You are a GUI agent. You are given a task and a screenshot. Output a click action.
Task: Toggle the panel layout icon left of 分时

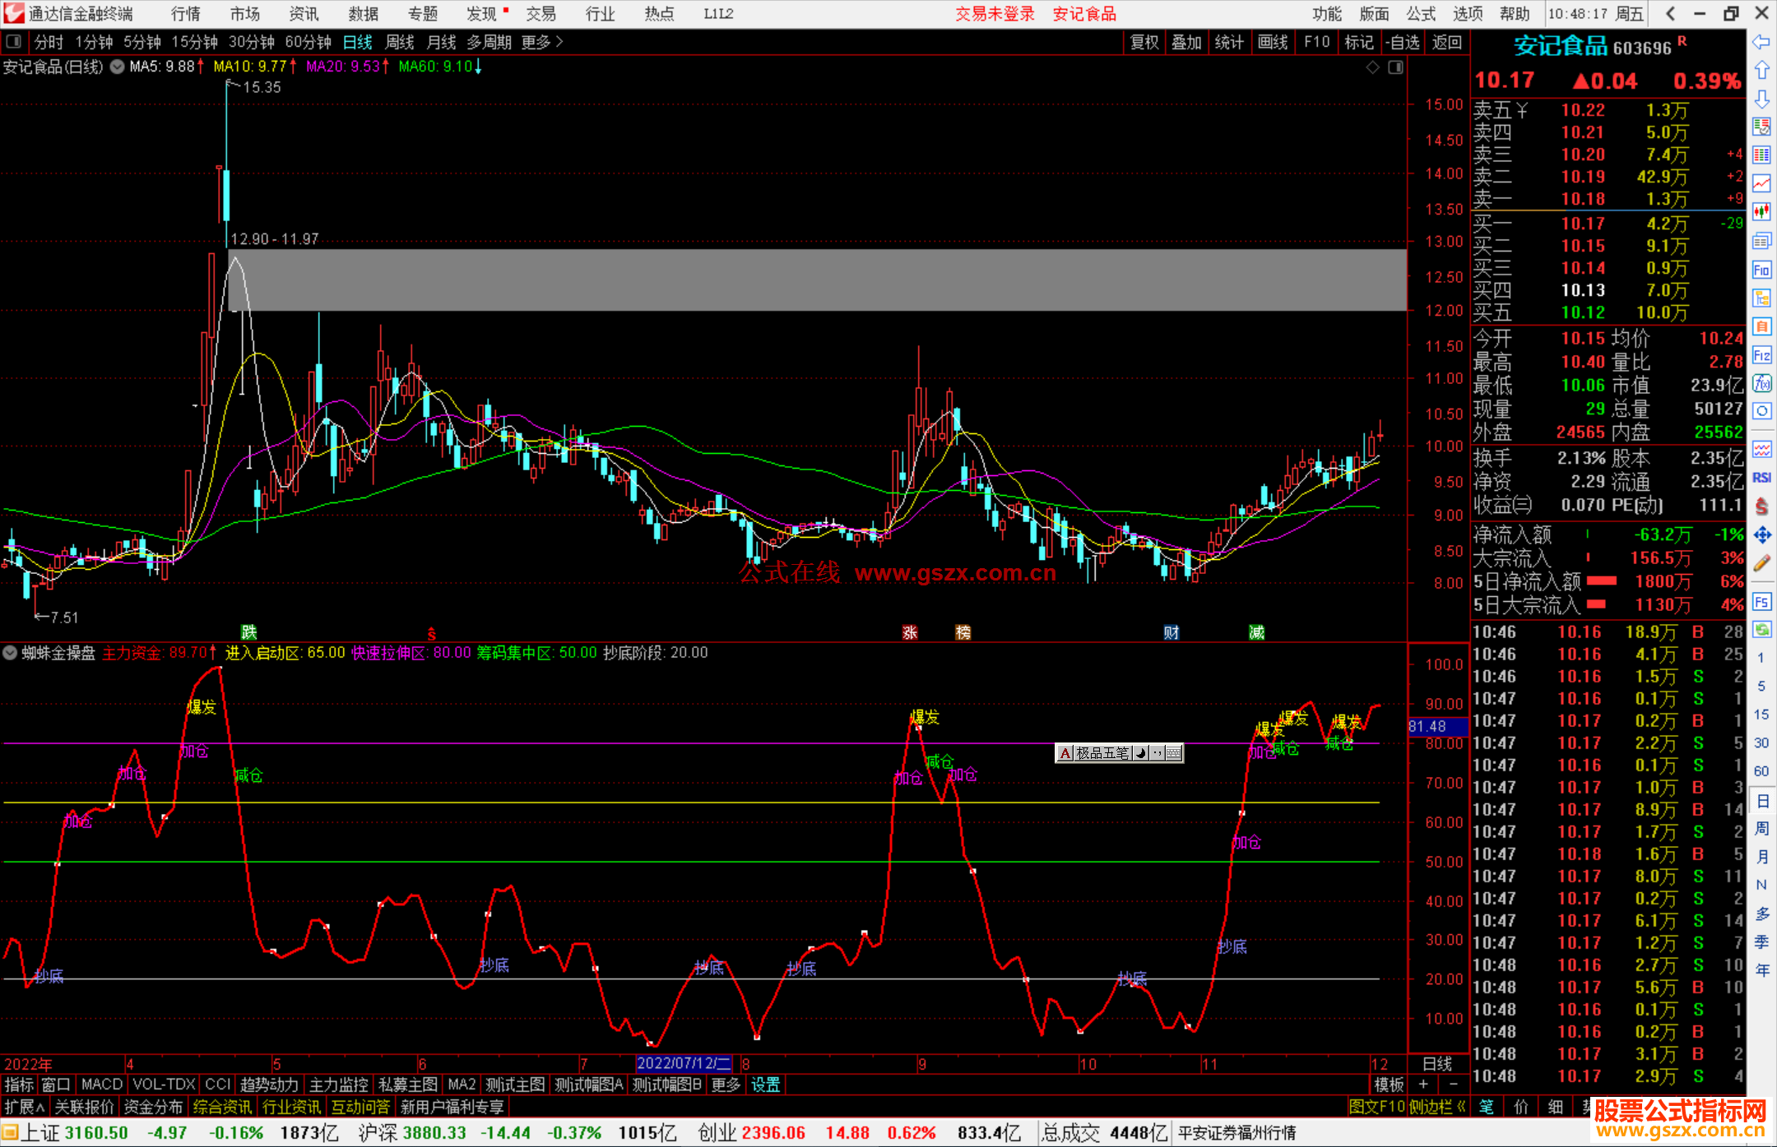coord(13,42)
